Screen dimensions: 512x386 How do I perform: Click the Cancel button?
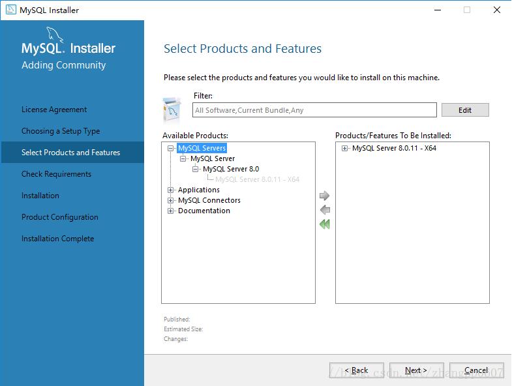pyautogui.click(x=476, y=370)
